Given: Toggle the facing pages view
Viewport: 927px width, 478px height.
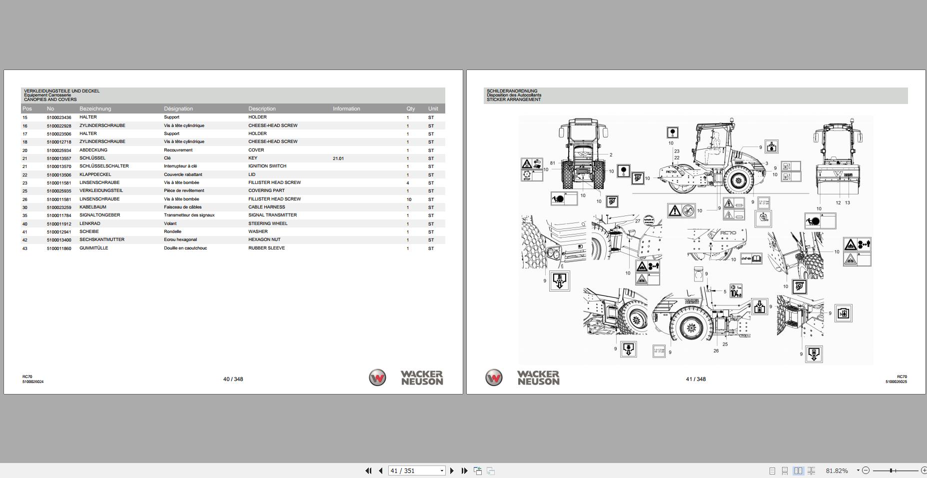Looking at the screenshot, I should (x=799, y=470).
